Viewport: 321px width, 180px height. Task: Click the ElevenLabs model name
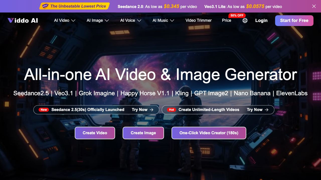click(x=292, y=93)
